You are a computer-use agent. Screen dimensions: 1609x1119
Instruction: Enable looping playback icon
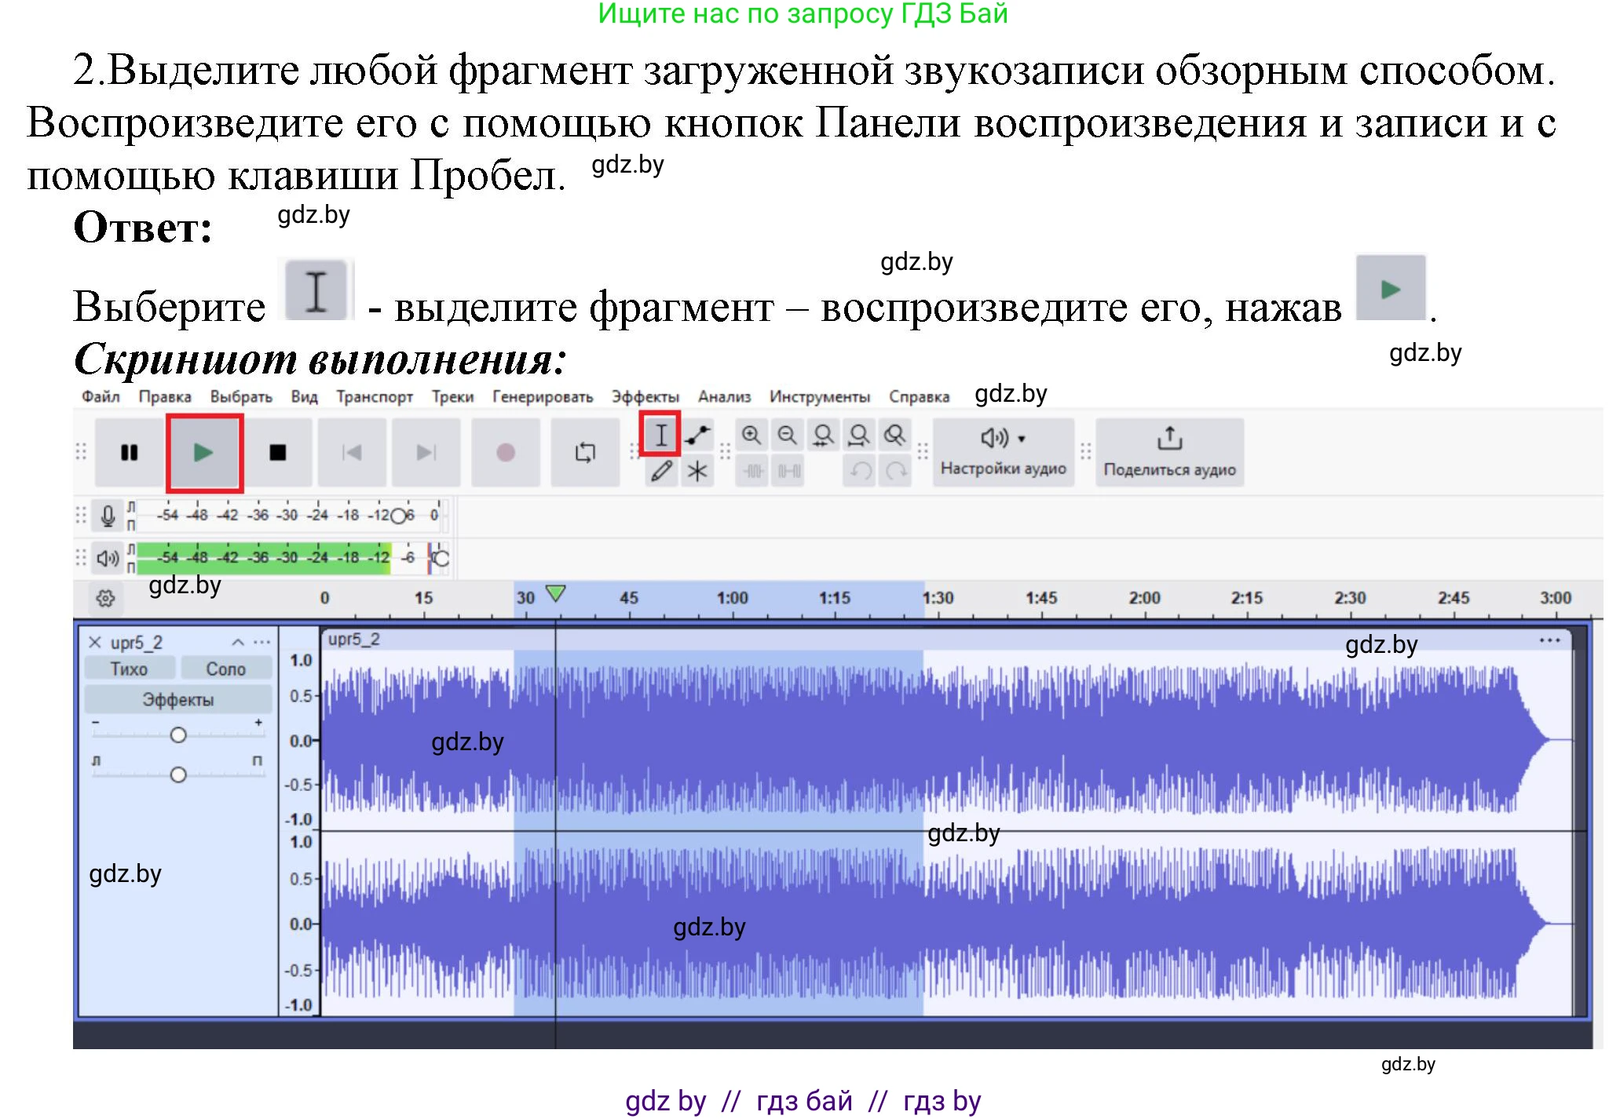tap(586, 453)
